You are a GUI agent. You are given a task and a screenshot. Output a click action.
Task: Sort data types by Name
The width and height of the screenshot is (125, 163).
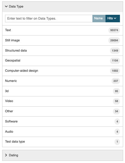pyautogui.click(x=99, y=19)
